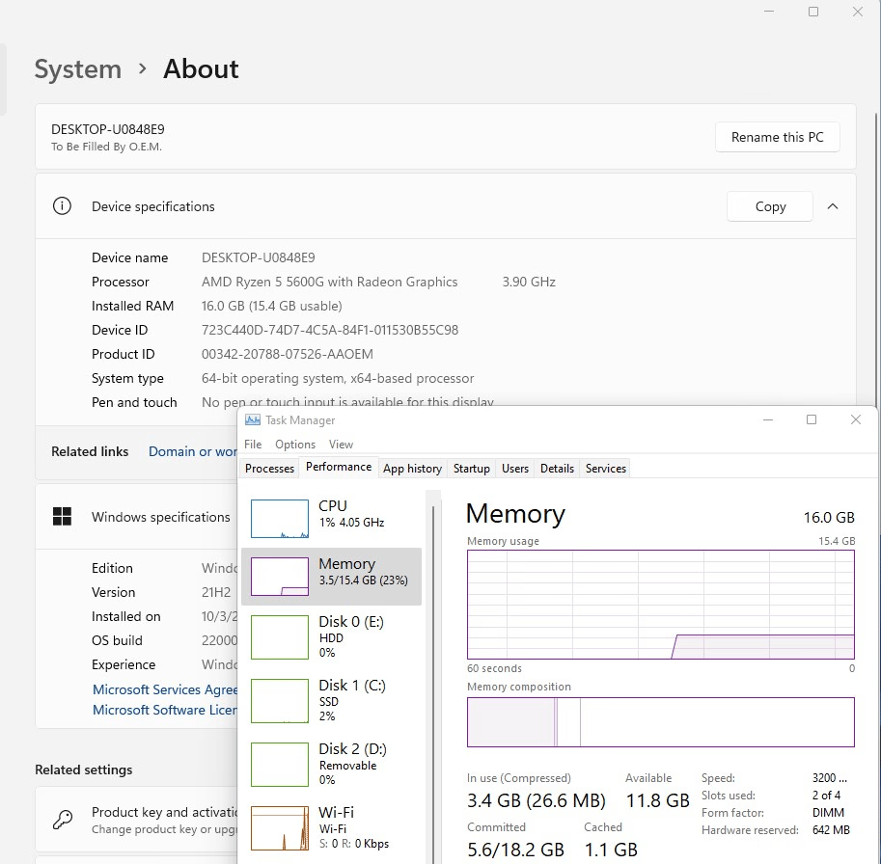The image size is (881, 864).
Task: Click the Version value 21H2
Action: coord(216,592)
